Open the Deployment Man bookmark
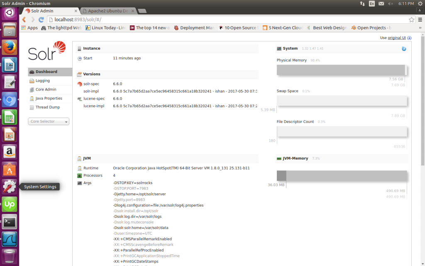The height and width of the screenshot is (266, 425). tap(194, 28)
